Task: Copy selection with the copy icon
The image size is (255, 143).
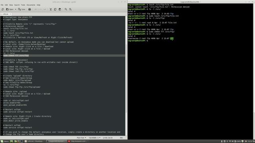Action: click(x=55, y=10)
